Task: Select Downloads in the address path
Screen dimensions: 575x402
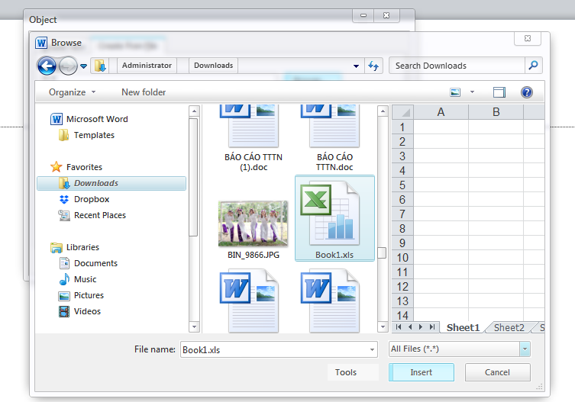Action: 213,66
